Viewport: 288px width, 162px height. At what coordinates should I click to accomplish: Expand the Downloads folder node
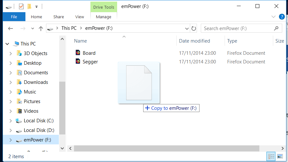pyautogui.click(x=11, y=83)
